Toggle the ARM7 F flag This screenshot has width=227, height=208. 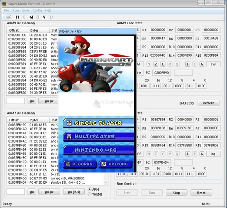click(194, 154)
